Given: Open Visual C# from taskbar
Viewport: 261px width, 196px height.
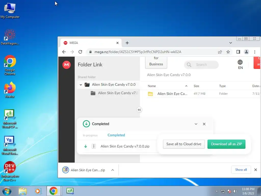Looking at the screenshot, I should click(x=70, y=191).
